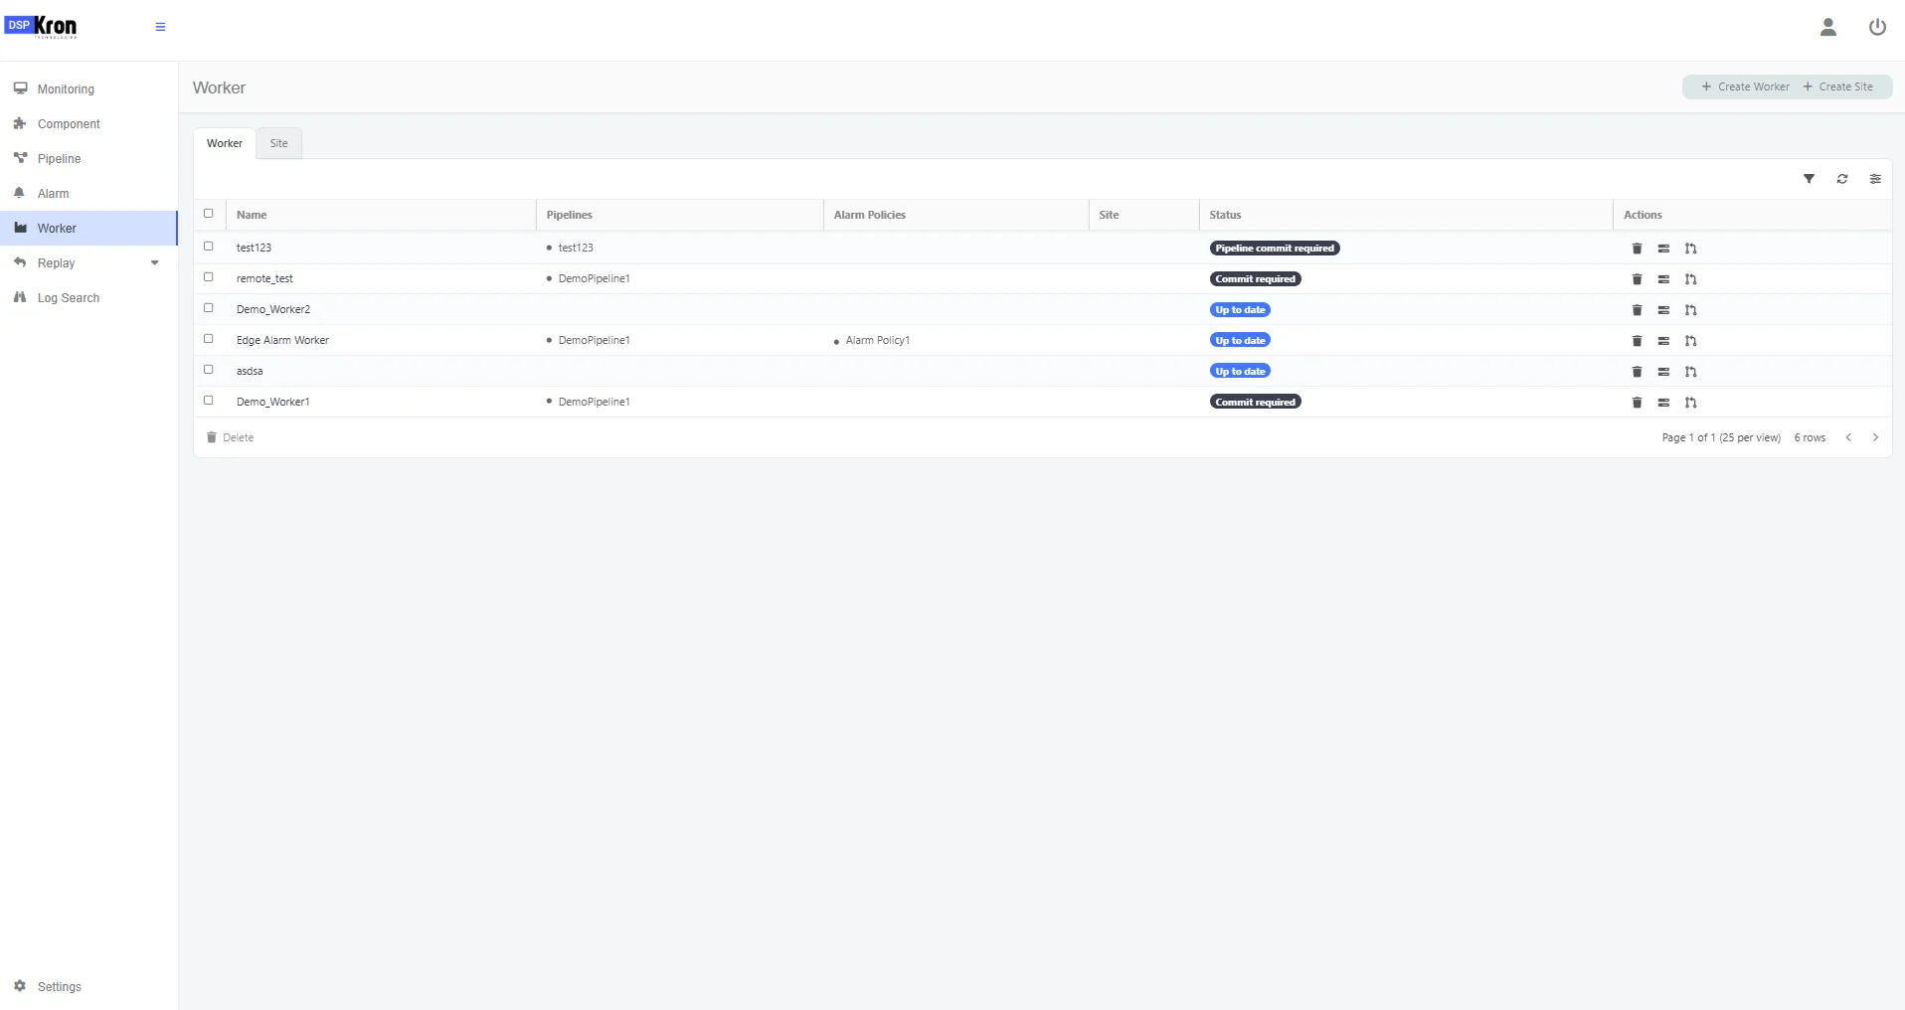Switch to the Site tab
This screenshot has width=1905, height=1010.
pyautogui.click(x=279, y=143)
